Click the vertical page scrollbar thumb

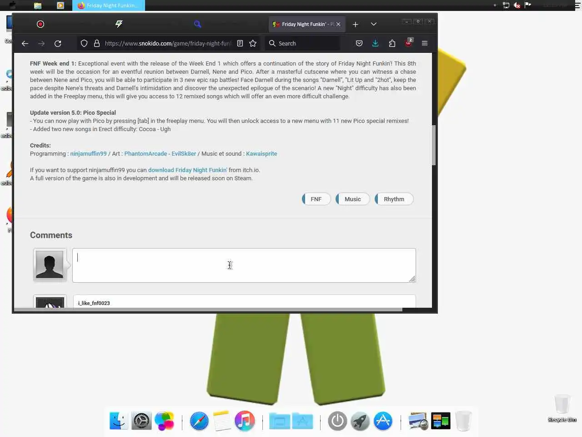coord(434,145)
